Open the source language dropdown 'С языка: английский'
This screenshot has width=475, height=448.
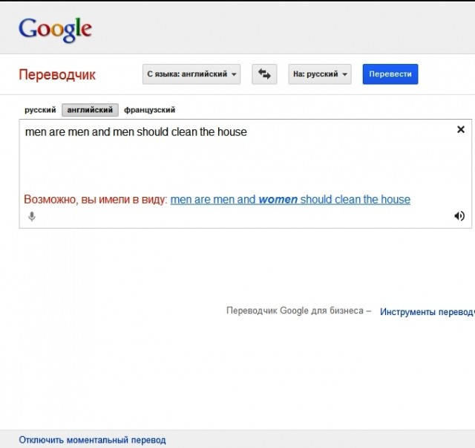[192, 74]
